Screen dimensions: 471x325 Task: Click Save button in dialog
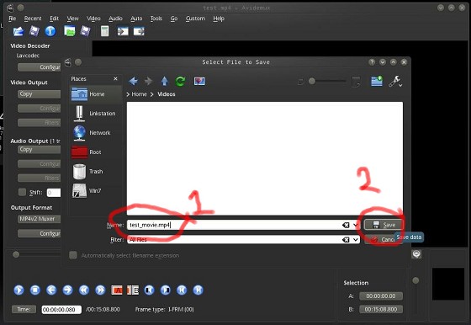[x=384, y=225]
